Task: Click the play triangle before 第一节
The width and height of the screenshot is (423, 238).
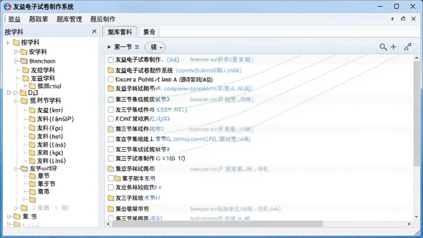Action: pyautogui.click(x=109, y=47)
